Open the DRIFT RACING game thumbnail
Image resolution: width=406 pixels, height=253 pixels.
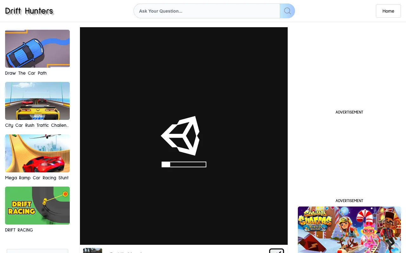click(x=37, y=206)
